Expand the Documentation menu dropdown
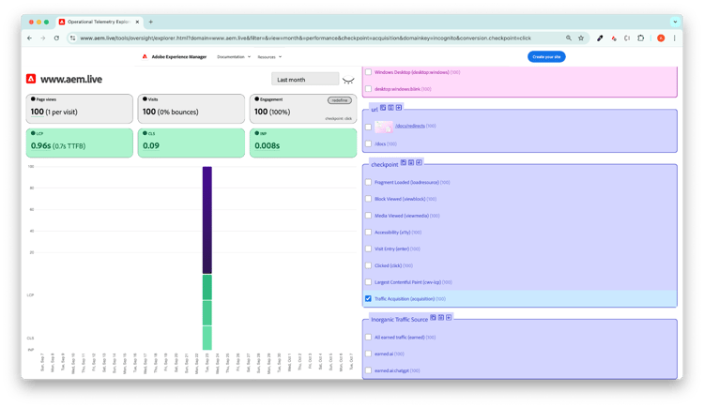704x407 pixels. click(233, 57)
